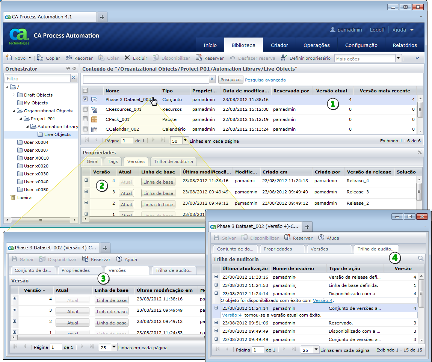Expand the Draft Objects tree folder
The height and width of the screenshot is (362, 432).
point(14,95)
